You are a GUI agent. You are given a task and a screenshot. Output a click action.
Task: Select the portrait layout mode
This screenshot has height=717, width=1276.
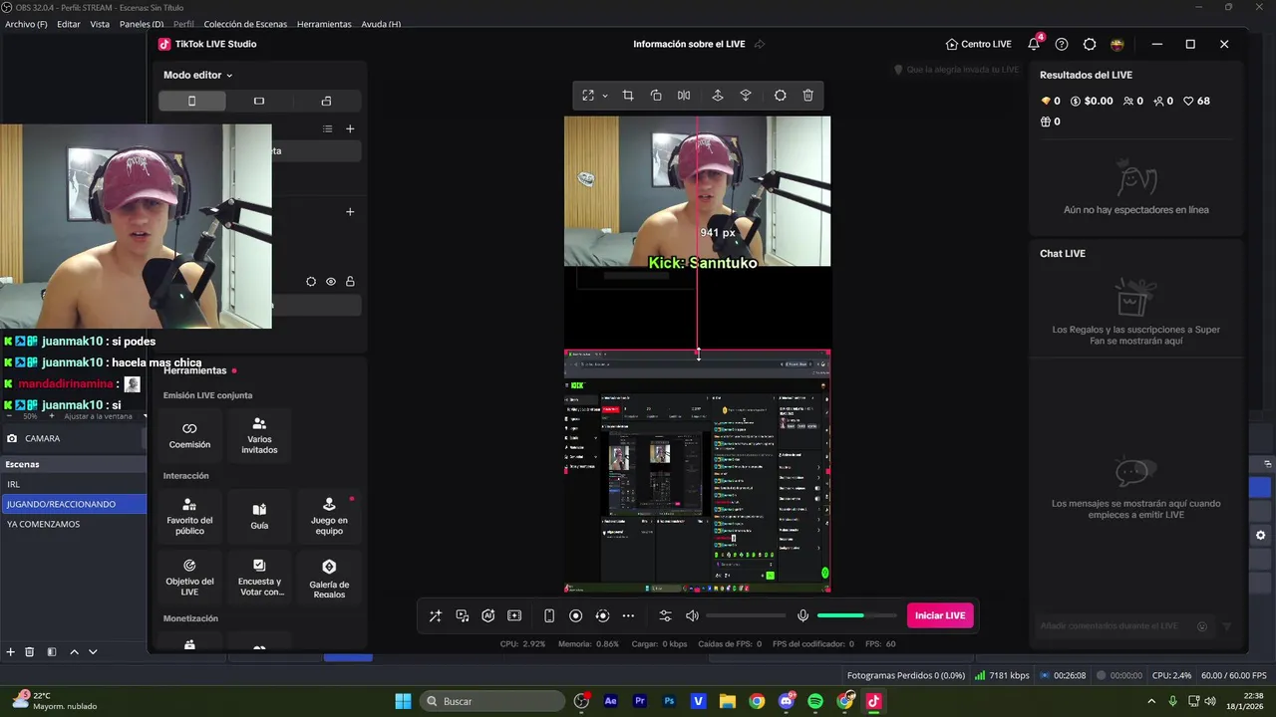click(x=192, y=101)
